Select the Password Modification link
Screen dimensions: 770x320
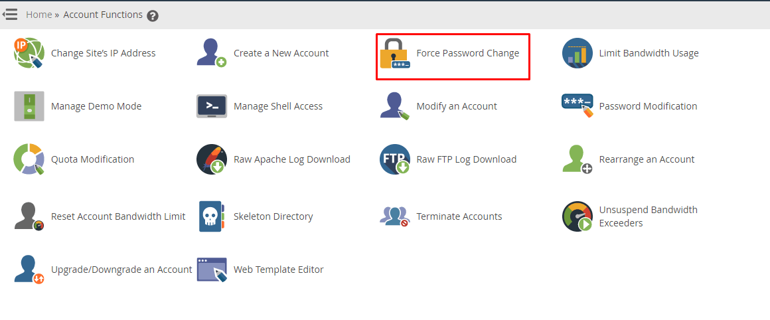coord(649,106)
